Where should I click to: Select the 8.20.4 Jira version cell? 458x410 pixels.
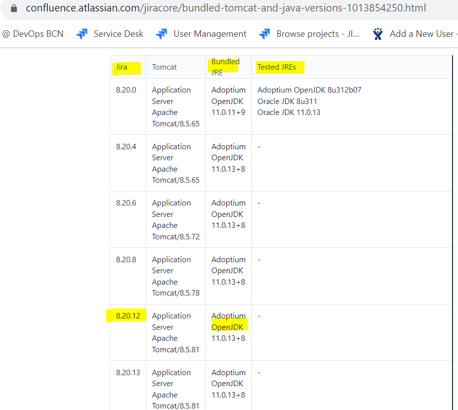click(x=128, y=163)
